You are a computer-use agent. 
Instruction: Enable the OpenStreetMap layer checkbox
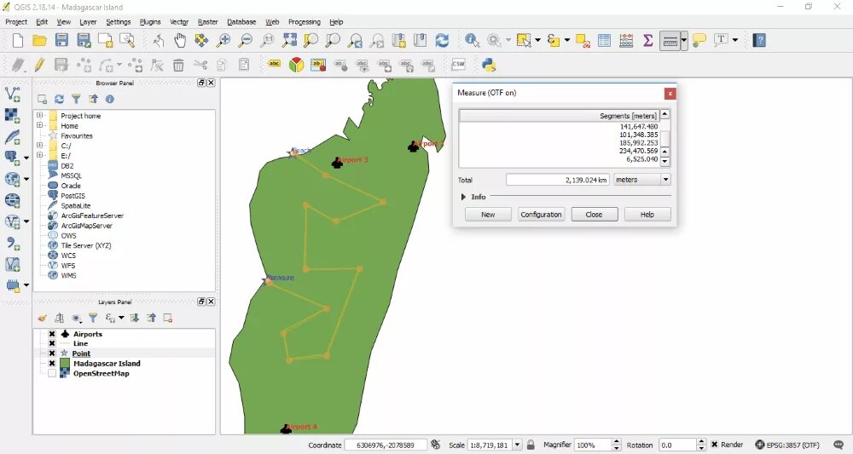pos(52,373)
